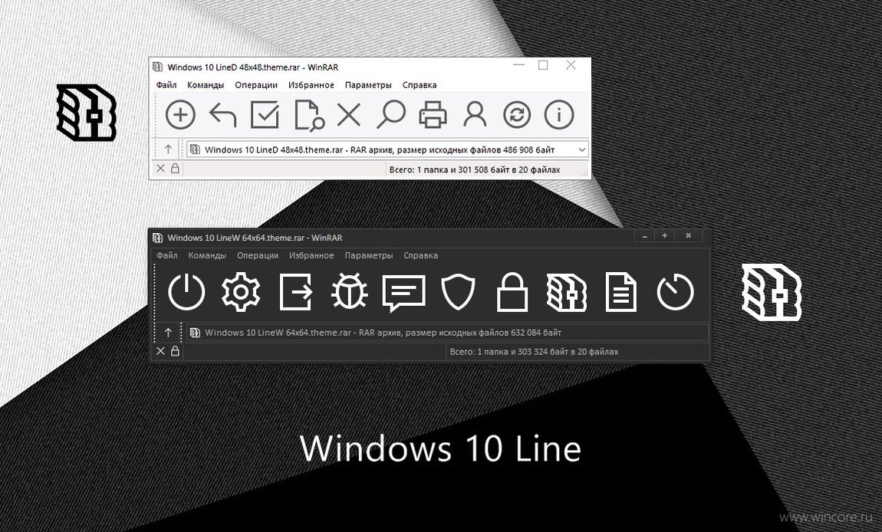This screenshot has width=882, height=532.
Task: Click the info circle icon in the light WinRAR toolbar
Action: [559, 115]
